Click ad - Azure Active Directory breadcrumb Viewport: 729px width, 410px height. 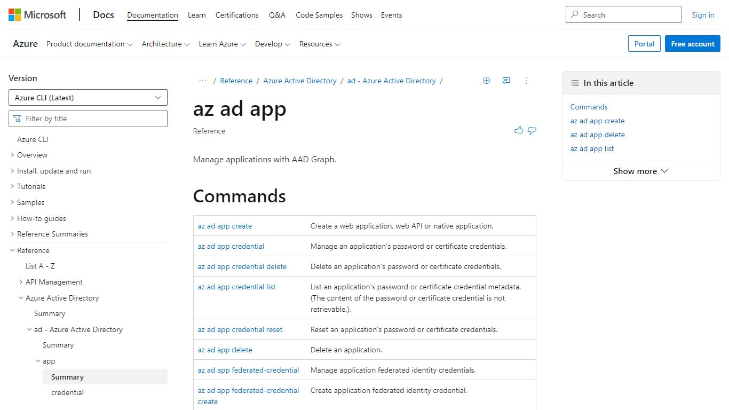[392, 81]
